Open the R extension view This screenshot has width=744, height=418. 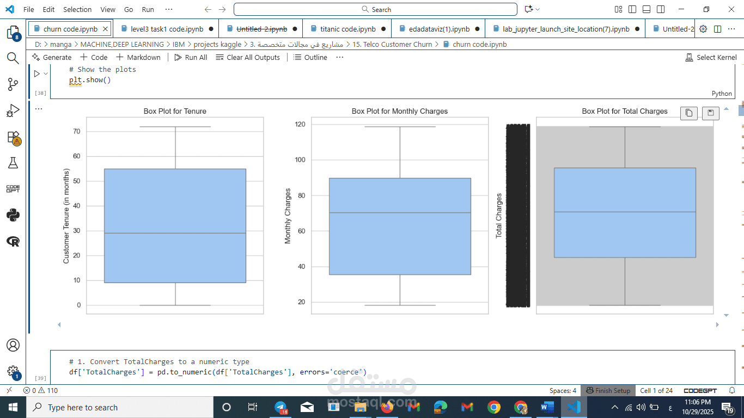pos(13,241)
